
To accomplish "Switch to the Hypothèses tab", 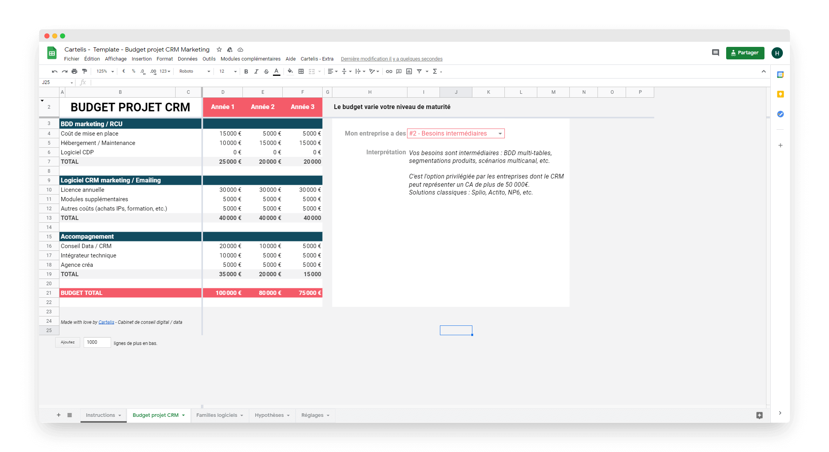I will [269, 415].
